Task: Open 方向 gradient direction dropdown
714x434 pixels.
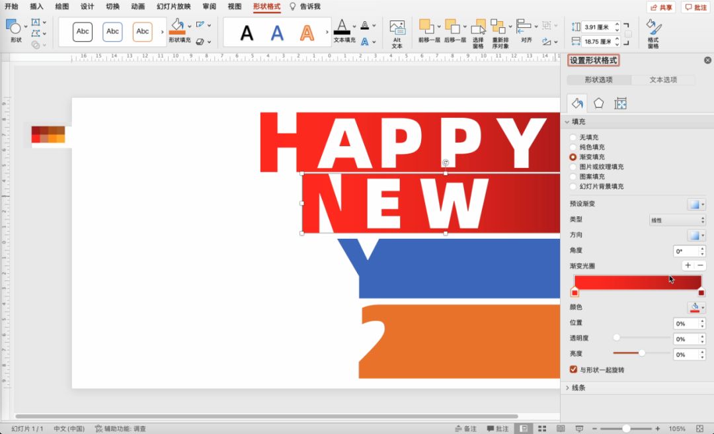Action: tap(696, 236)
